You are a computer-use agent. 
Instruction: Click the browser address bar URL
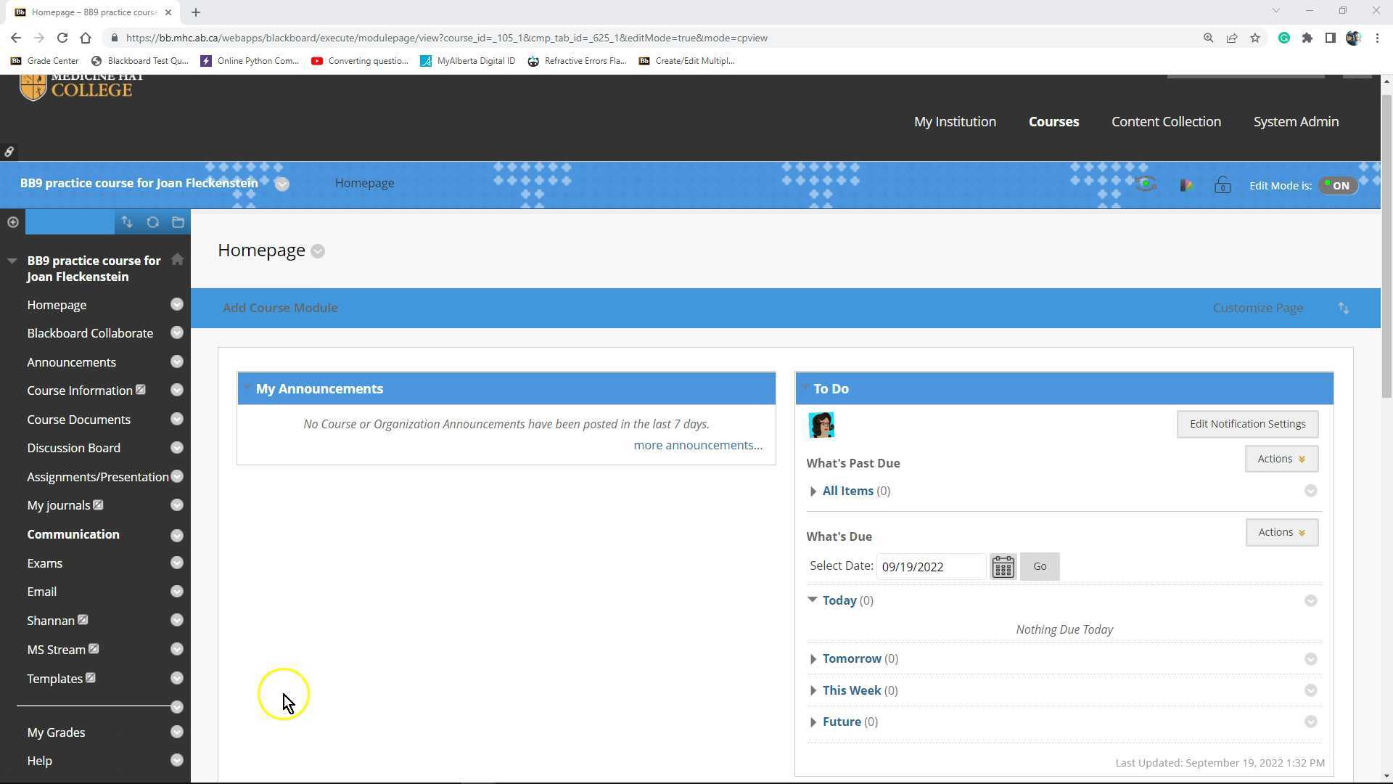(x=446, y=38)
